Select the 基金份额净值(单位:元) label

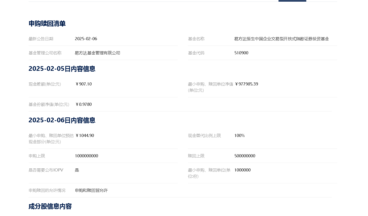click(49, 105)
